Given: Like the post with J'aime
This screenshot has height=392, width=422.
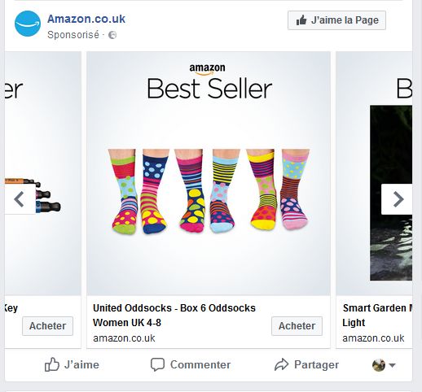Looking at the screenshot, I should pyautogui.click(x=72, y=364).
